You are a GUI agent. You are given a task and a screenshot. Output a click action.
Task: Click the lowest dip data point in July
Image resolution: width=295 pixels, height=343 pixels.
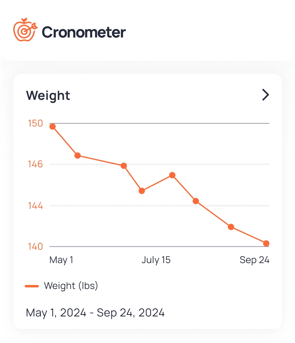(x=142, y=191)
